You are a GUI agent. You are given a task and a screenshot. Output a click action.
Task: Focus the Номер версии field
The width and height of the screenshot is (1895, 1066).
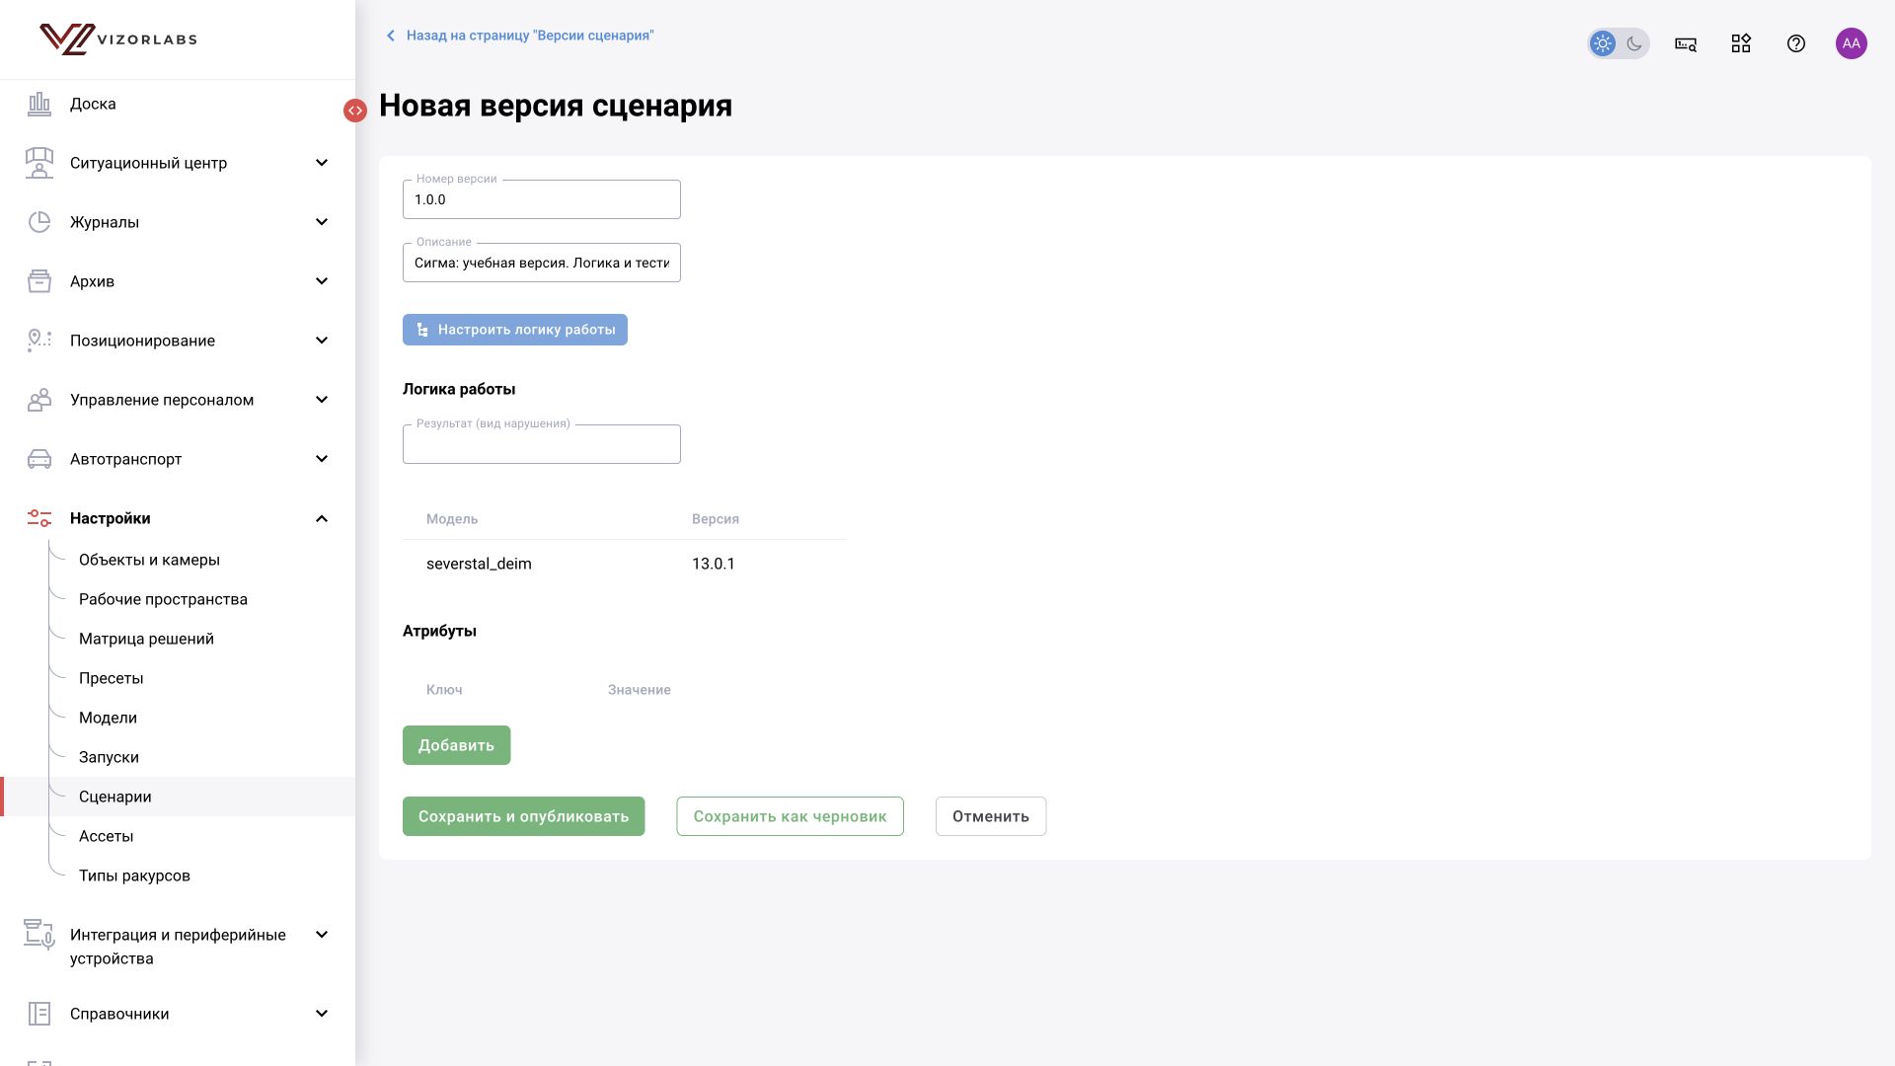pyautogui.click(x=542, y=199)
